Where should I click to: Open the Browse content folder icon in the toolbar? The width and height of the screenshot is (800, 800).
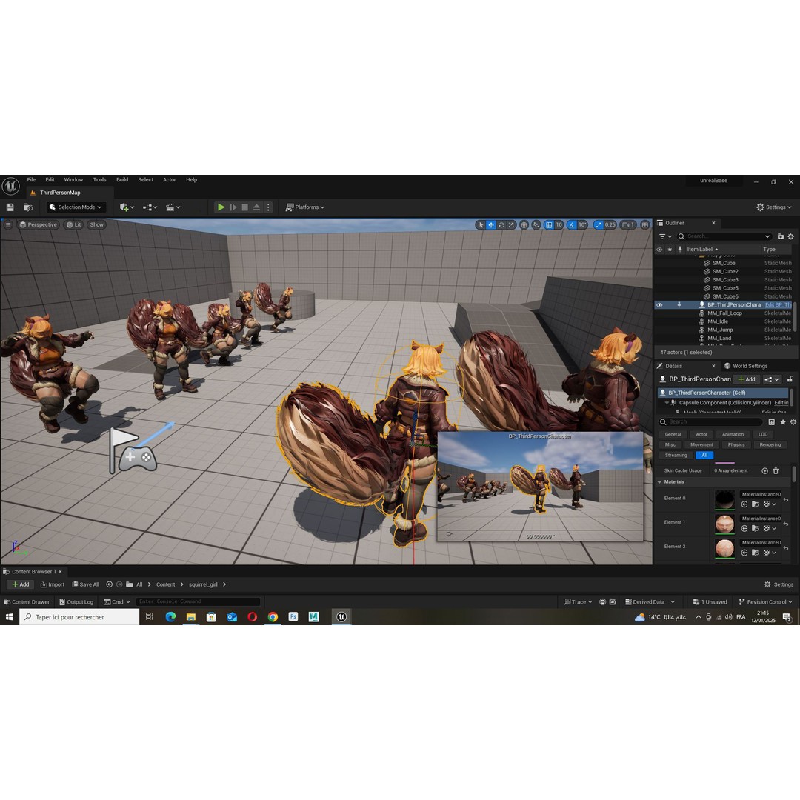click(x=28, y=207)
